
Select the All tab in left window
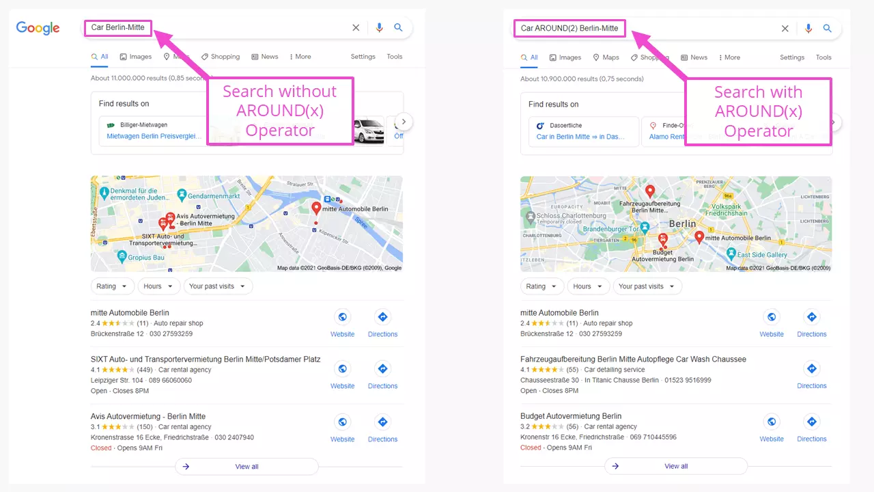point(100,57)
